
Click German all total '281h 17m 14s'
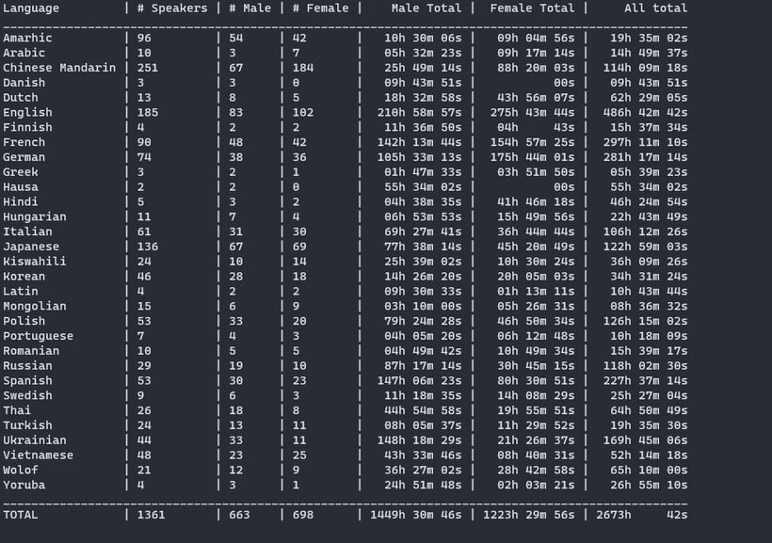[646, 157]
